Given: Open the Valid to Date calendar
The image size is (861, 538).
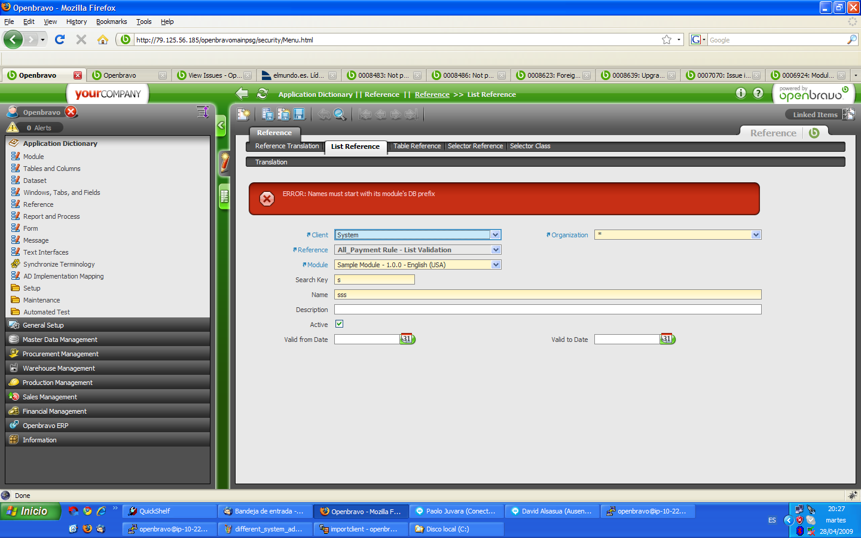Looking at the screenshot, I should click(x=667, y=339).
